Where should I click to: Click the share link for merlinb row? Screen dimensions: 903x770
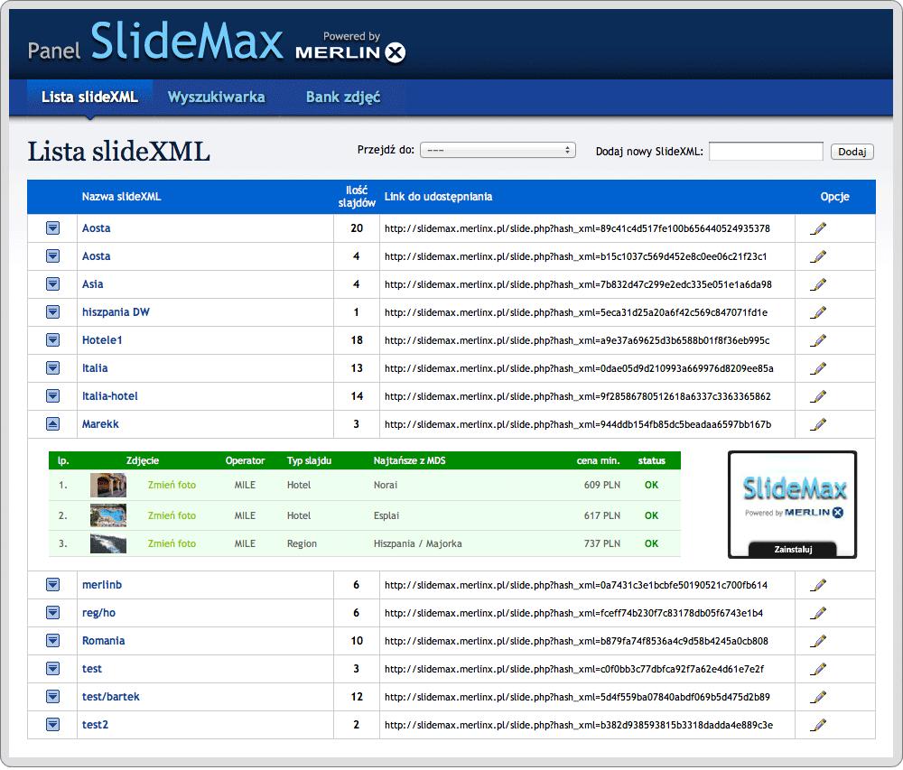click(x=576, y=585)
